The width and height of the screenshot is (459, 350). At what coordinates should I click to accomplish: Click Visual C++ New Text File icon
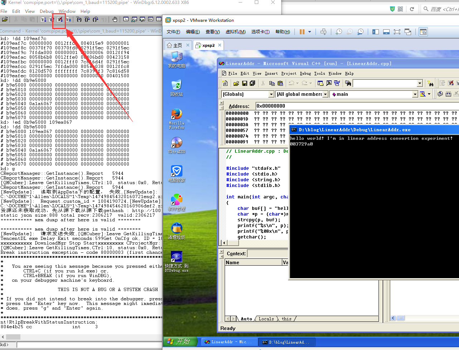click(x=225, y=83)
